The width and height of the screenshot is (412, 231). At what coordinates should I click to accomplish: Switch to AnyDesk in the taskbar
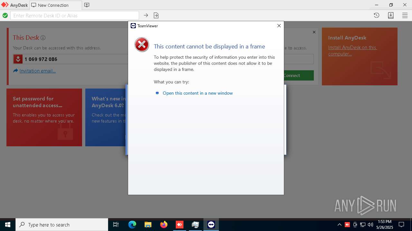tap(179, 225)
